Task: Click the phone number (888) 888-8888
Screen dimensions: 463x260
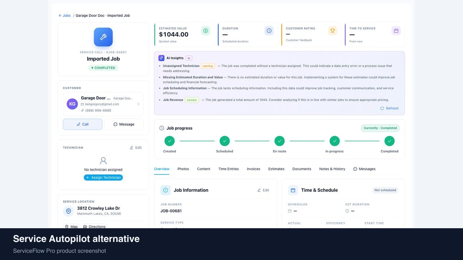Action: pos(98,110)
